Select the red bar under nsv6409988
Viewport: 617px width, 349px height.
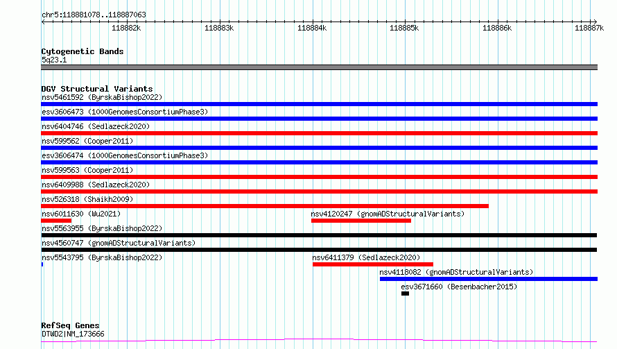pos(319,191)
